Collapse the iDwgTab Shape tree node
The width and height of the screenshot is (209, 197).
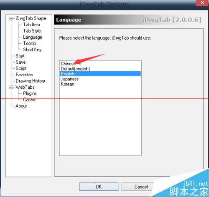click(x=11, y=18)
